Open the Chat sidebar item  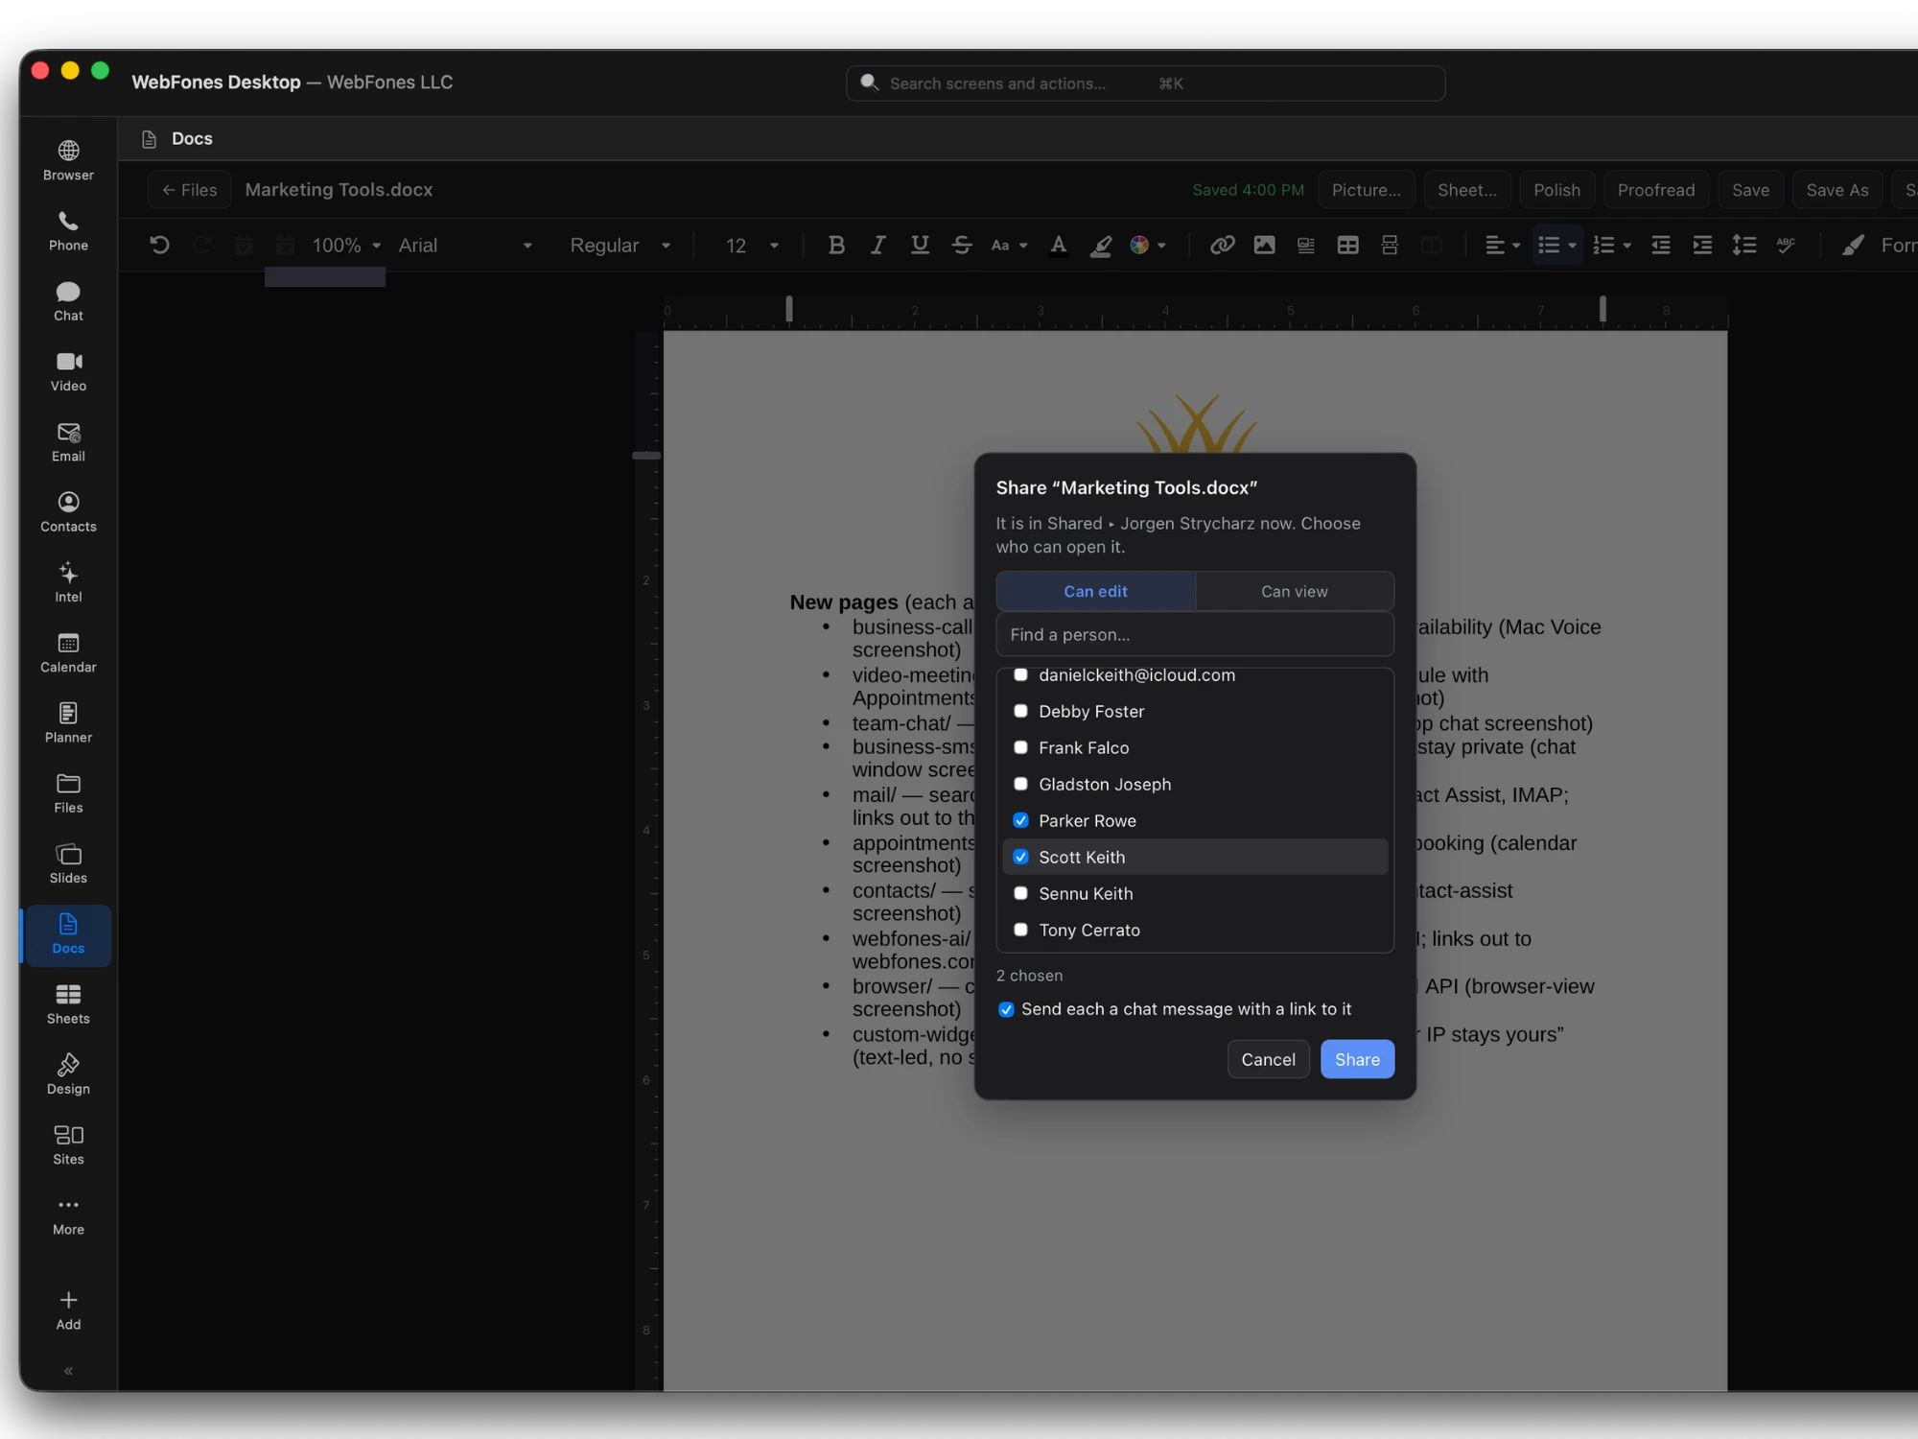point(68,301)
